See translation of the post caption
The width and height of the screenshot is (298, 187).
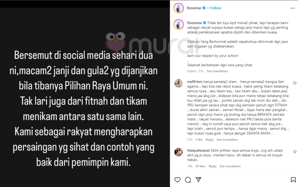pyautogui.click(x=217, y=71)
